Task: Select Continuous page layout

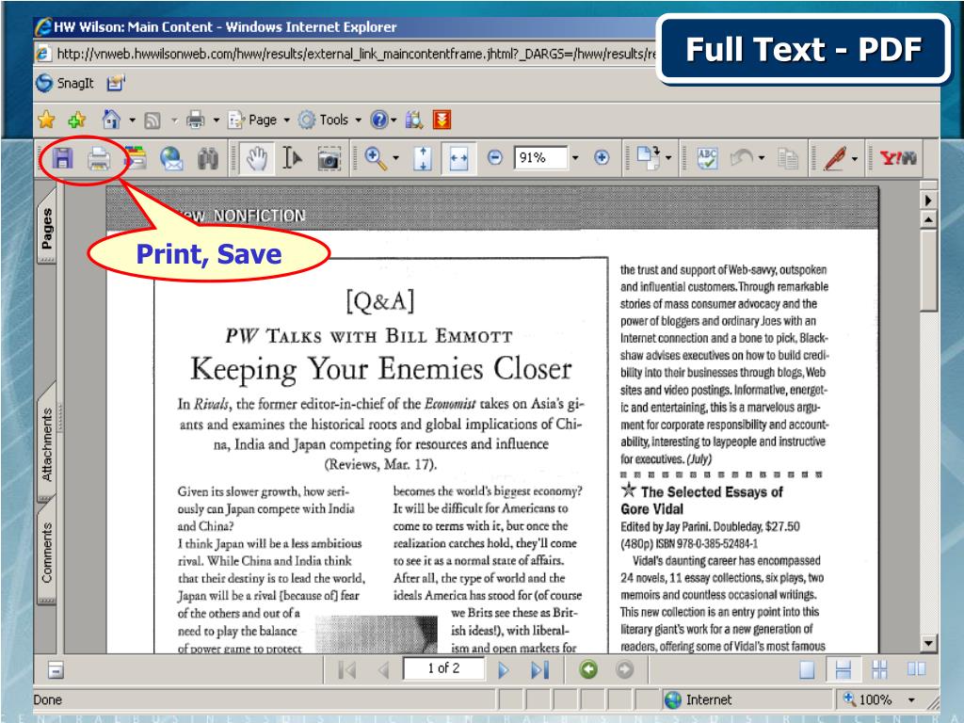Action: [843, 669]
